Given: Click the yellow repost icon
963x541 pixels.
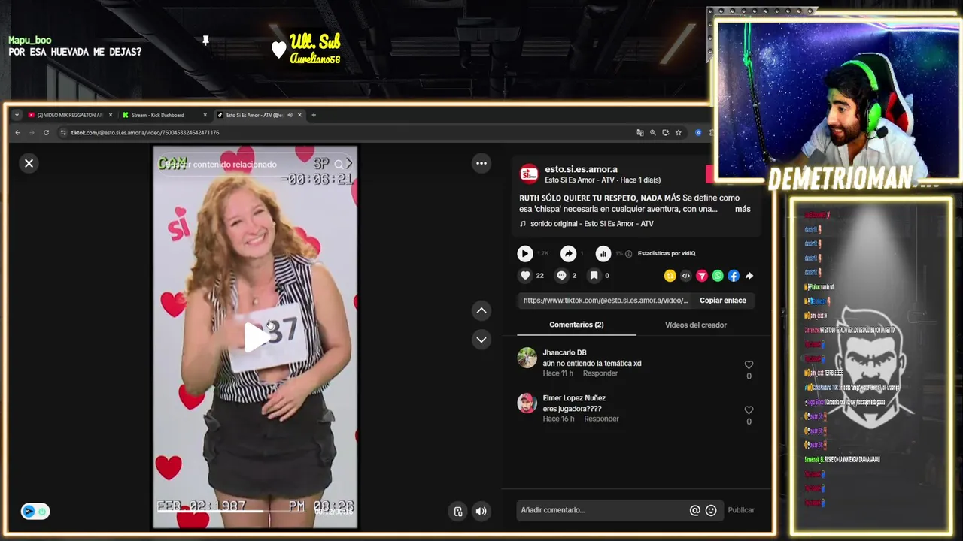Looking at the screenshot, I should point(670,276).
